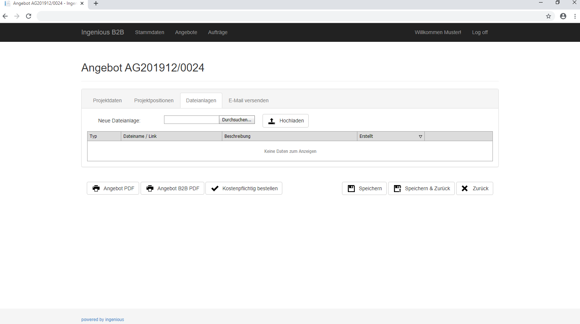Click the upload icon on Hochladen
Image resolution: width=580 pixels, height=324 pixels.
point(272,121)
